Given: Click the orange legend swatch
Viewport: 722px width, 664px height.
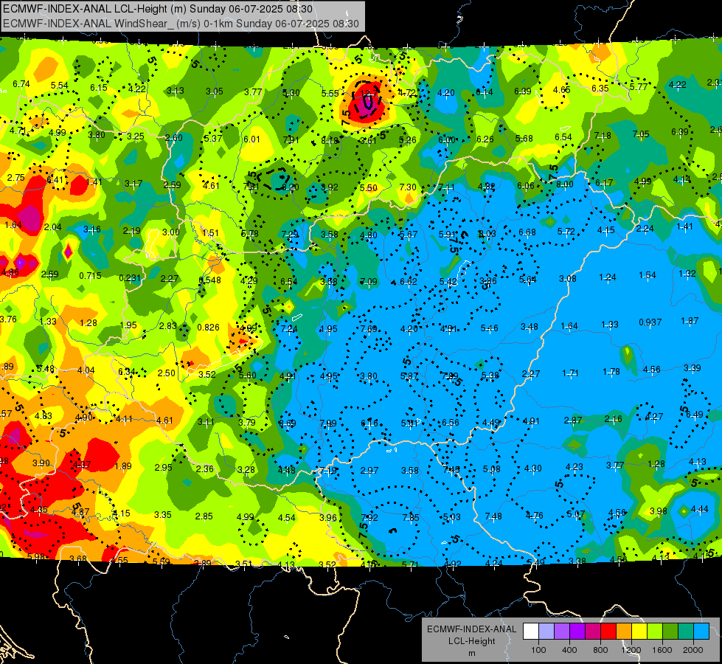Looking at the screenshot, I should coord(624,632).
